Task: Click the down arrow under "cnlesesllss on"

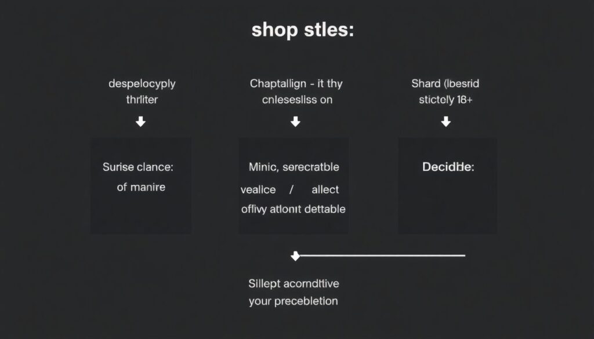Action: pos(295,122)
